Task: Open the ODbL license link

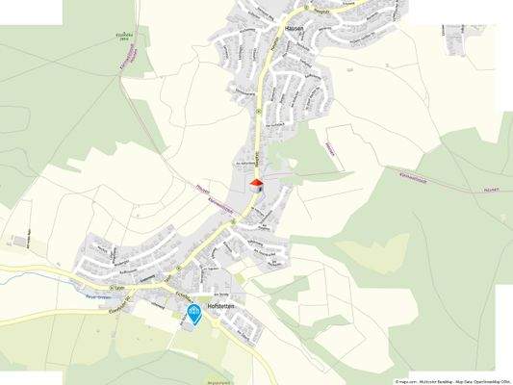Action: (x=505, y=382)
